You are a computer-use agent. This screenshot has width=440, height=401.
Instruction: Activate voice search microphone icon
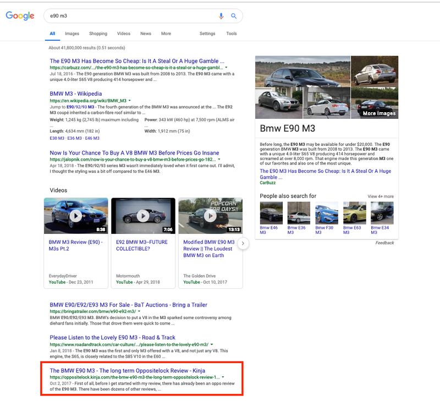tap(221, 16)
